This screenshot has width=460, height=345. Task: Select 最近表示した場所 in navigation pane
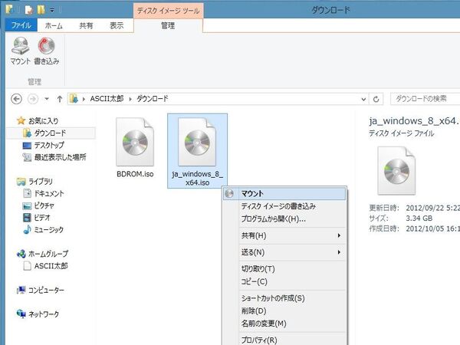[54, 157]
